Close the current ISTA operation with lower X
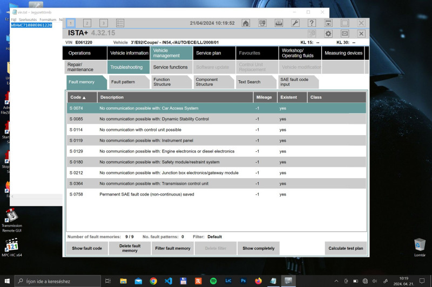432x287 pixels. 361,34
